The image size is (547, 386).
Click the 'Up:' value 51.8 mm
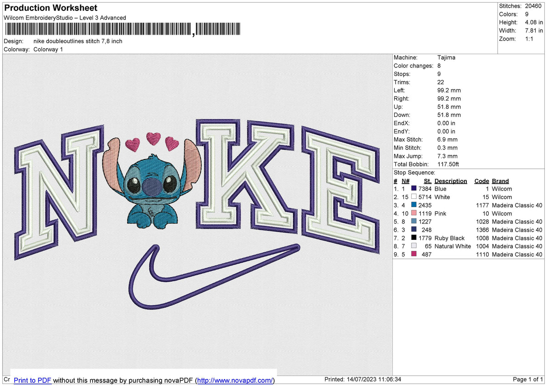click(449, 107)
